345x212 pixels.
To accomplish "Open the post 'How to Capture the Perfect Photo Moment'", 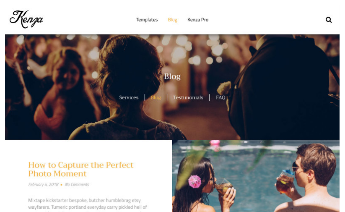I will [81, 169].
